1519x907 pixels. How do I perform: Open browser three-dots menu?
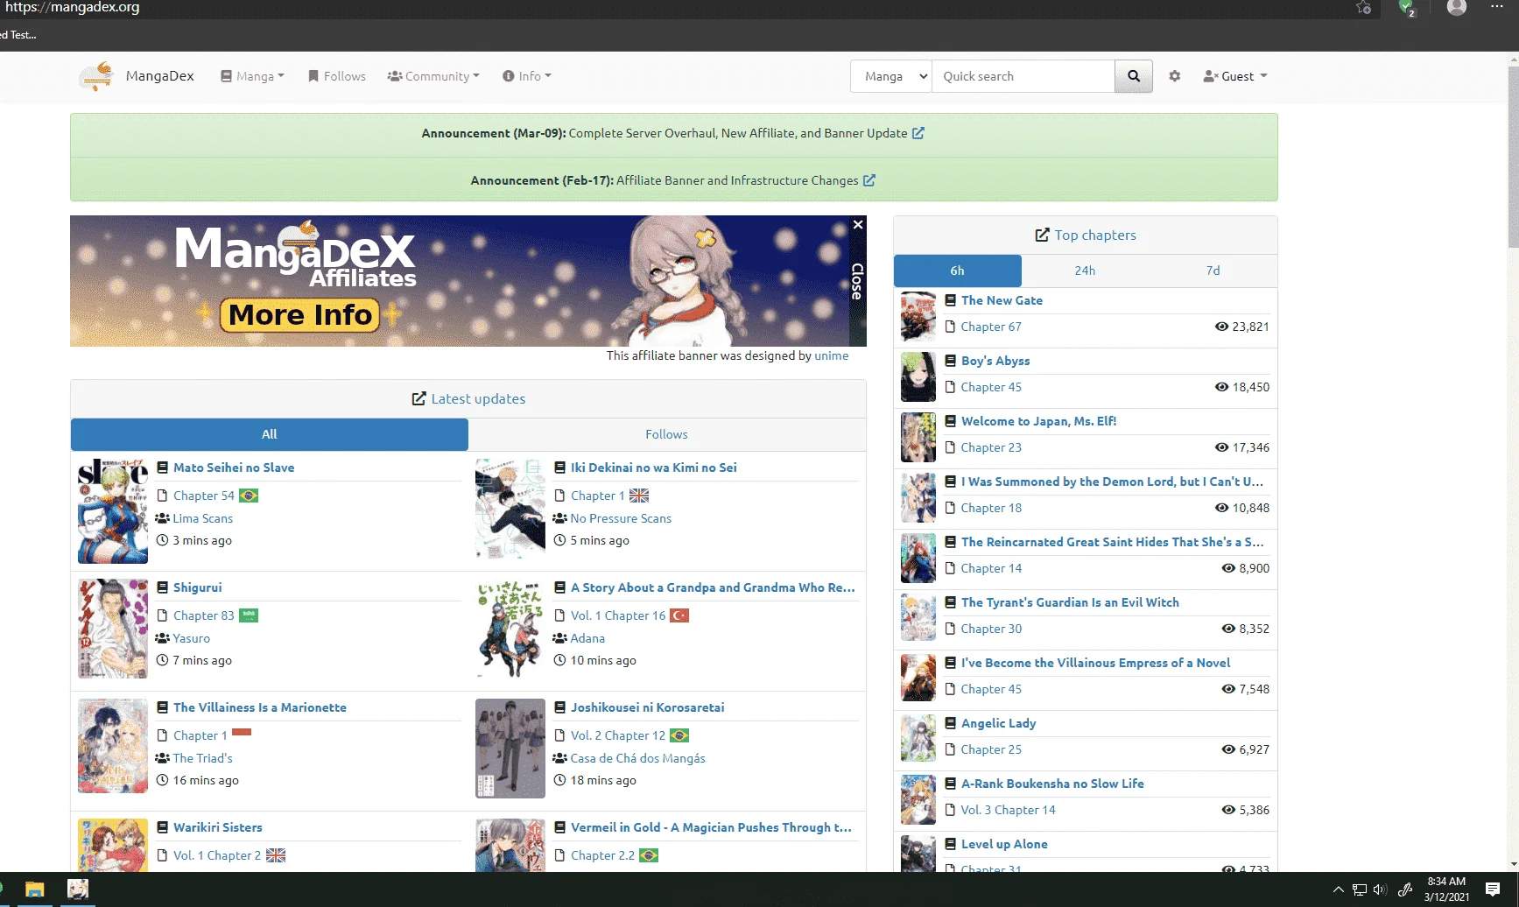click(1497, 6)
